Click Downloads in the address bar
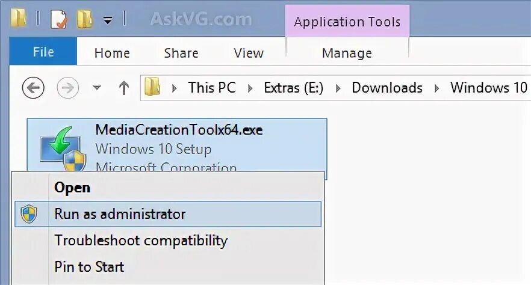 (x=387, y=88)
